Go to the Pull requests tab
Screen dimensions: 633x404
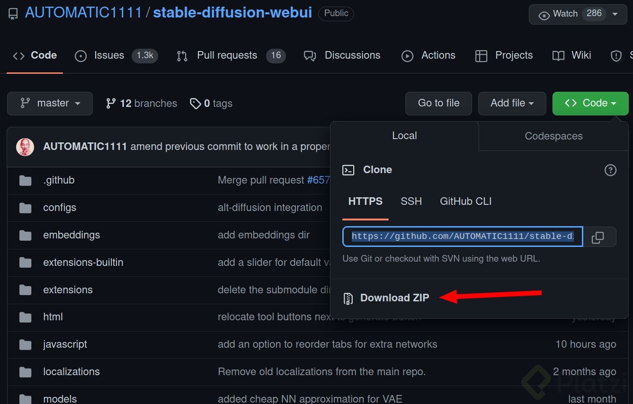(x=231, y=55)
